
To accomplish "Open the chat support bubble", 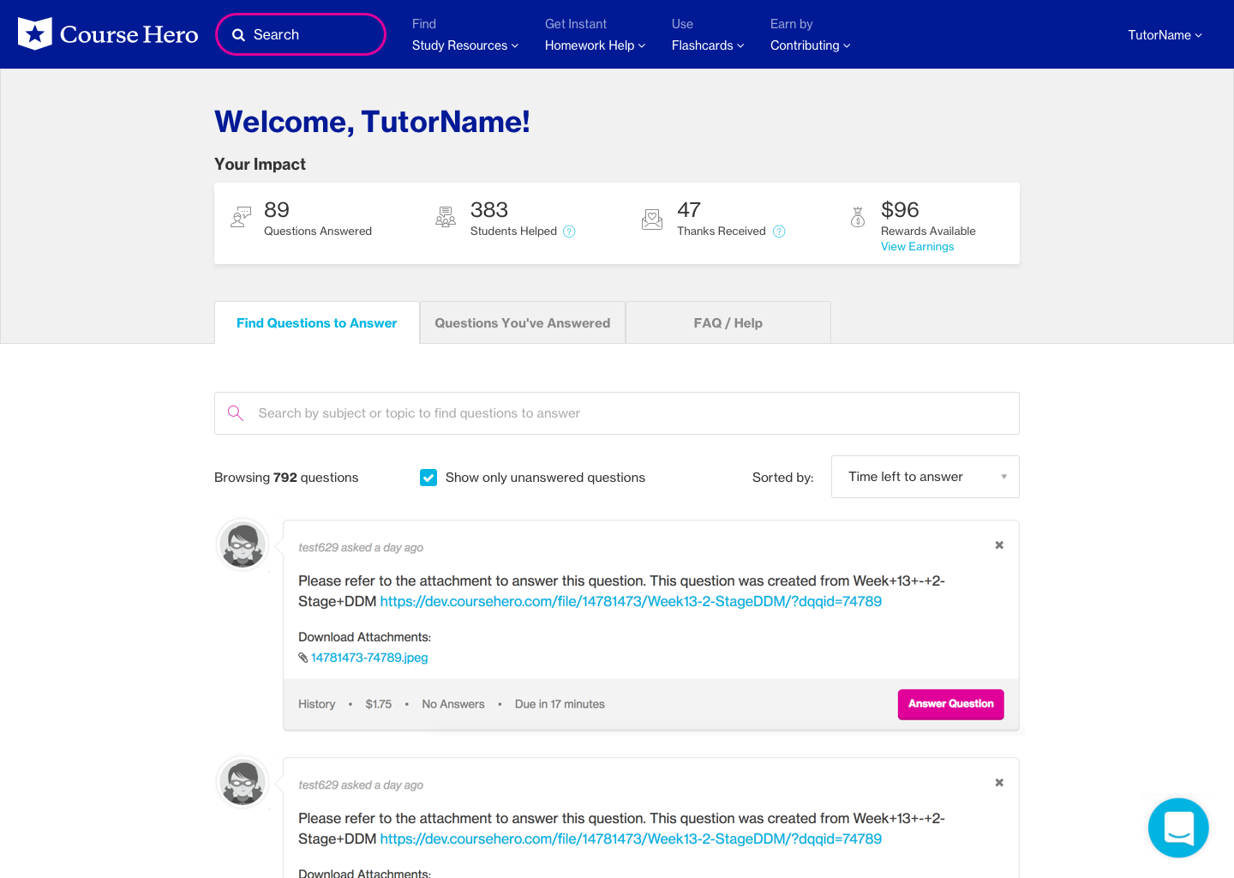I will coord(1178,827).
